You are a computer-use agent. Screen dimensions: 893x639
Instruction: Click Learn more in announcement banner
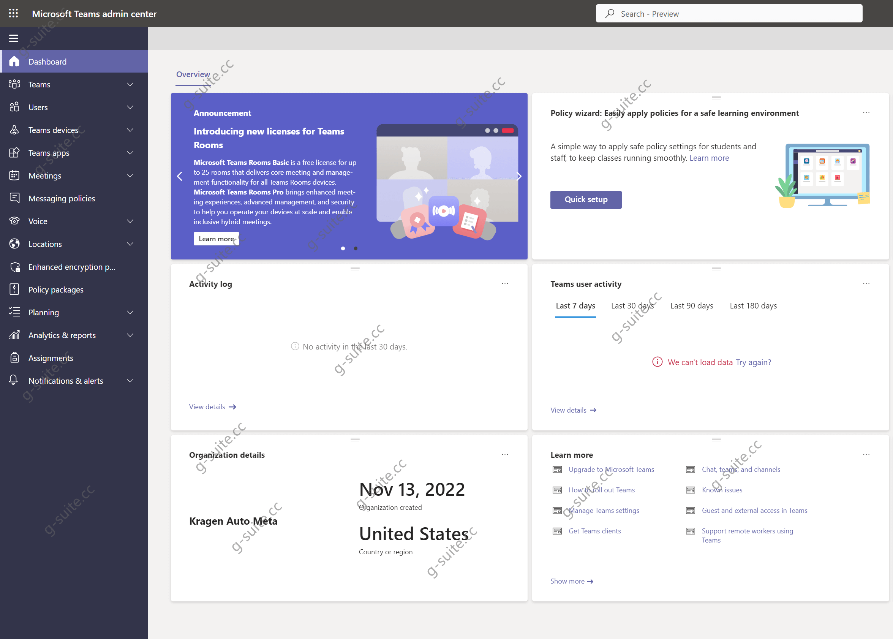216,239
